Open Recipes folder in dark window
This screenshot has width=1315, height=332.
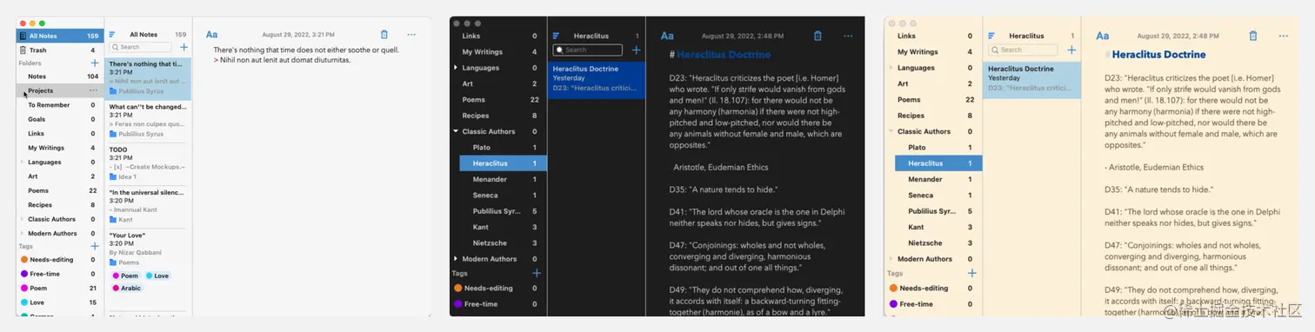click(x=498, y=116)
